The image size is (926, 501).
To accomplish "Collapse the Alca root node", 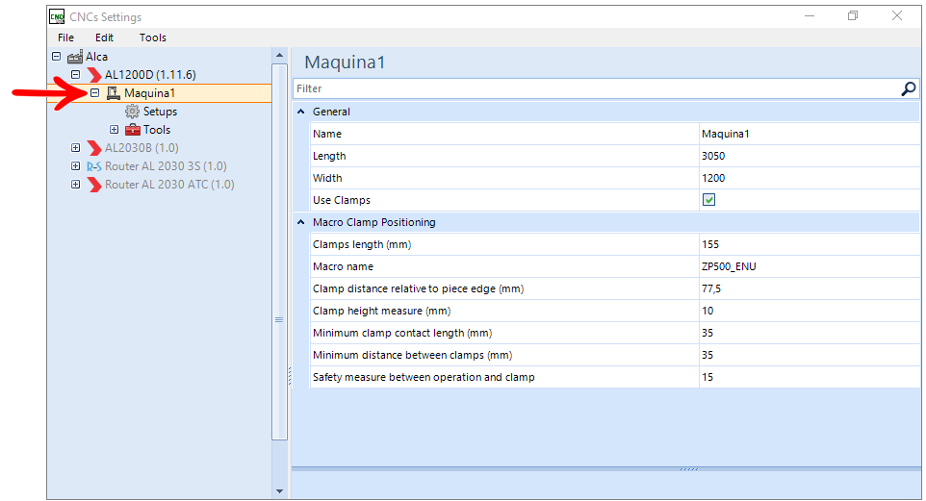I will click(x=56, y=57).
